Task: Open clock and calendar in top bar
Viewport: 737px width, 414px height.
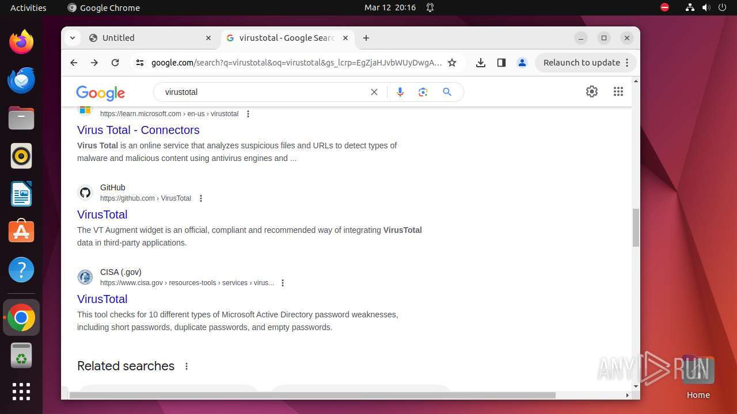Action: point(390,7)
